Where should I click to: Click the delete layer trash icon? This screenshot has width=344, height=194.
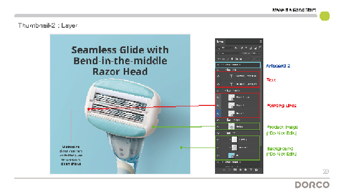(x=256, y=170)
